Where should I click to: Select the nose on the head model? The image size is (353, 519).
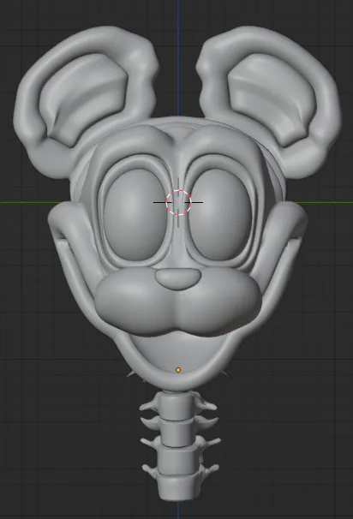click(x=178, y=279)
